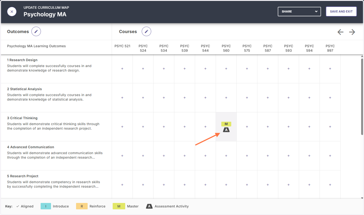
Task: Click Assessment Activity icon in PSYC 560 cell
Action: click(x=226, y=130)
